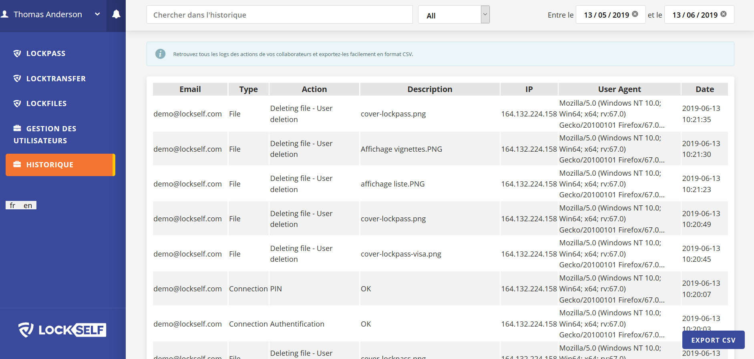Expand Thomas Anderson user menu
The width and height of the screenshot is (754, 359).
pos(97,14)
